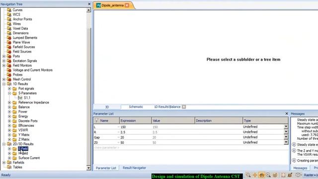
Task: Choose the Dynamic Zoom magnifier tool
Action: (268, 175)
